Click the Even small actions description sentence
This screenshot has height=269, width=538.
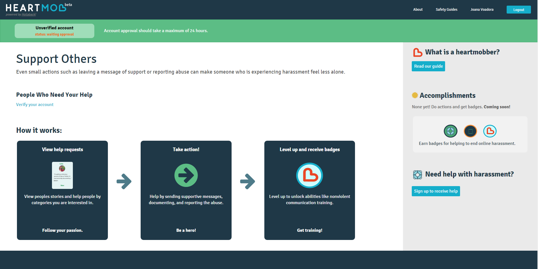point(181,72)
